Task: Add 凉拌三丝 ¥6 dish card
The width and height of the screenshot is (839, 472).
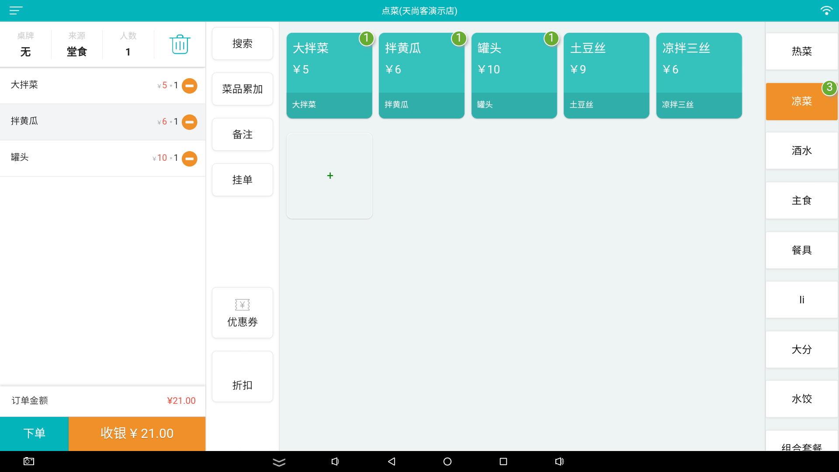Action: [699, 76]
